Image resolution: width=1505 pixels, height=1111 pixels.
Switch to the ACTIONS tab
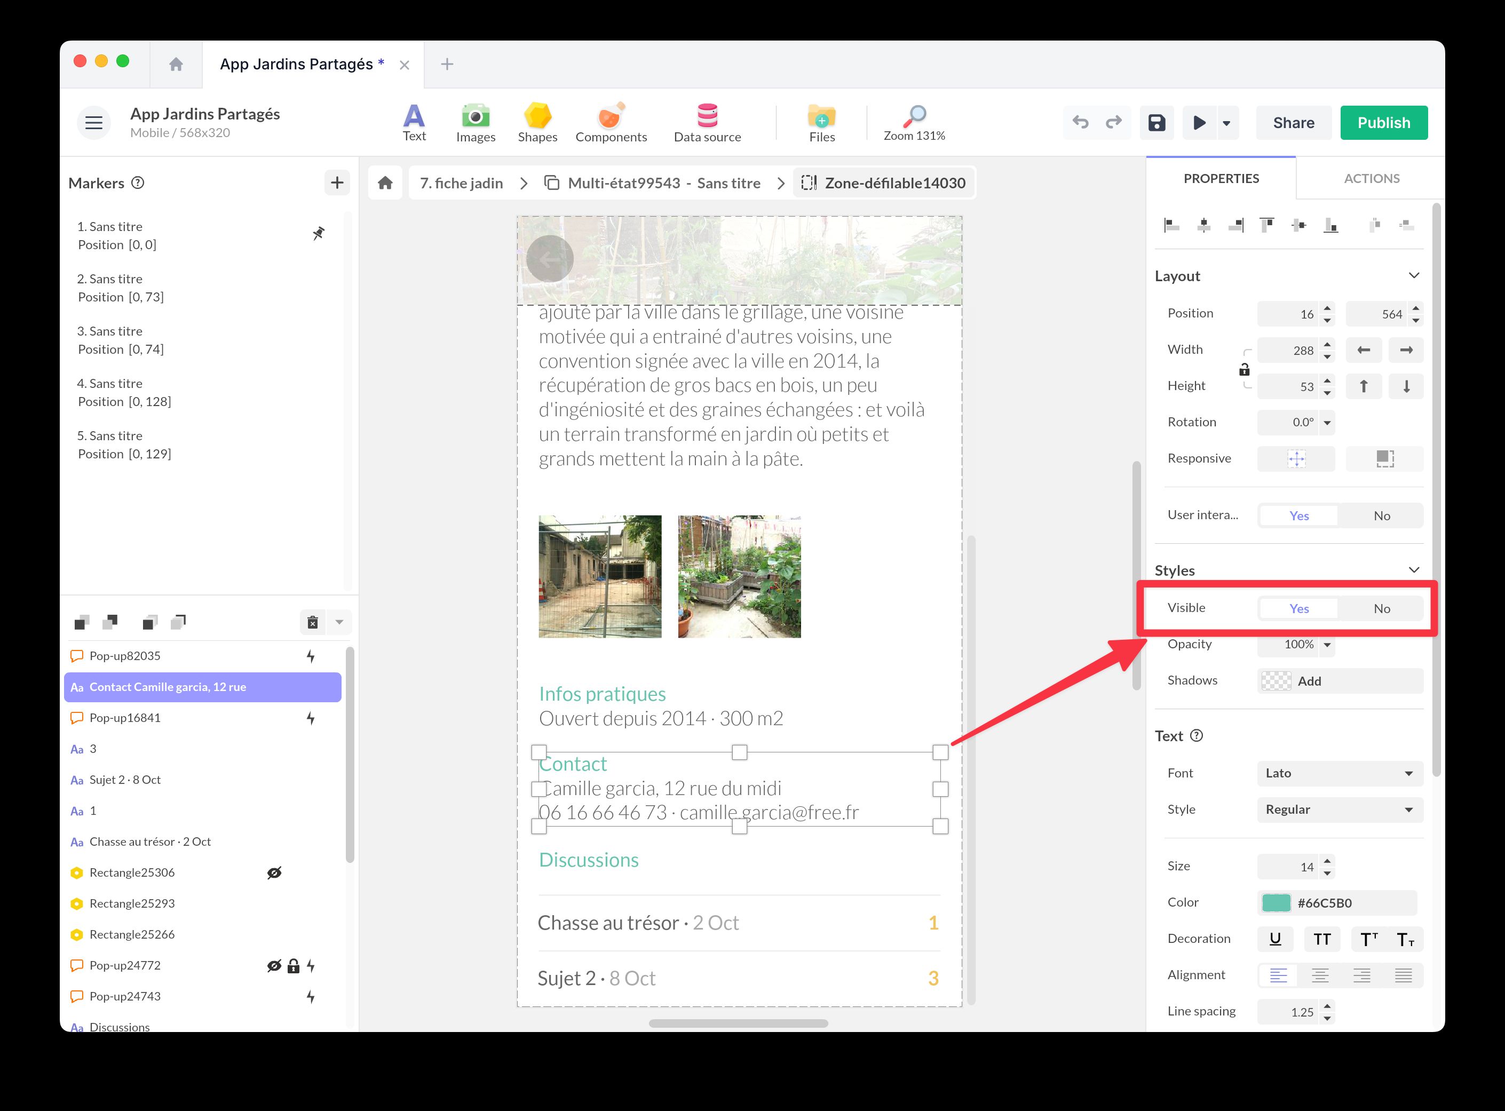tap(1371, 178)
